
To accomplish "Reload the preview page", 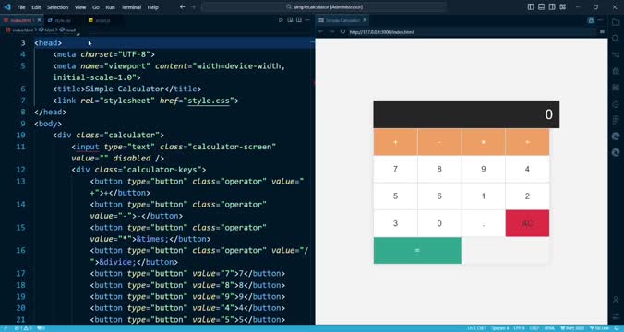I will (x=342, y=31).
